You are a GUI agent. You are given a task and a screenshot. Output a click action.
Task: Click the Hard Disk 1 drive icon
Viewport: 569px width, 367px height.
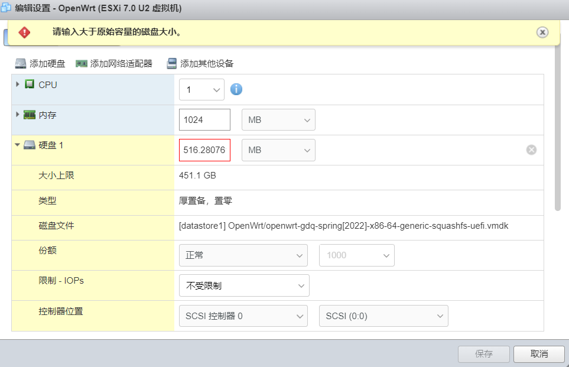pos(30,145)
